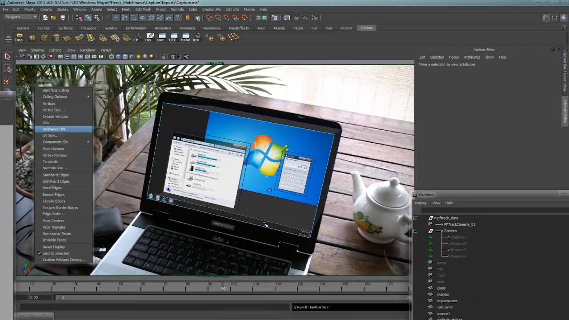
Task: Open the Create UVs menu
Action: (x=211, y=9)
